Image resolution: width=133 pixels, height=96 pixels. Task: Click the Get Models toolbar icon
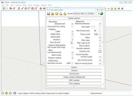(112, 9)
